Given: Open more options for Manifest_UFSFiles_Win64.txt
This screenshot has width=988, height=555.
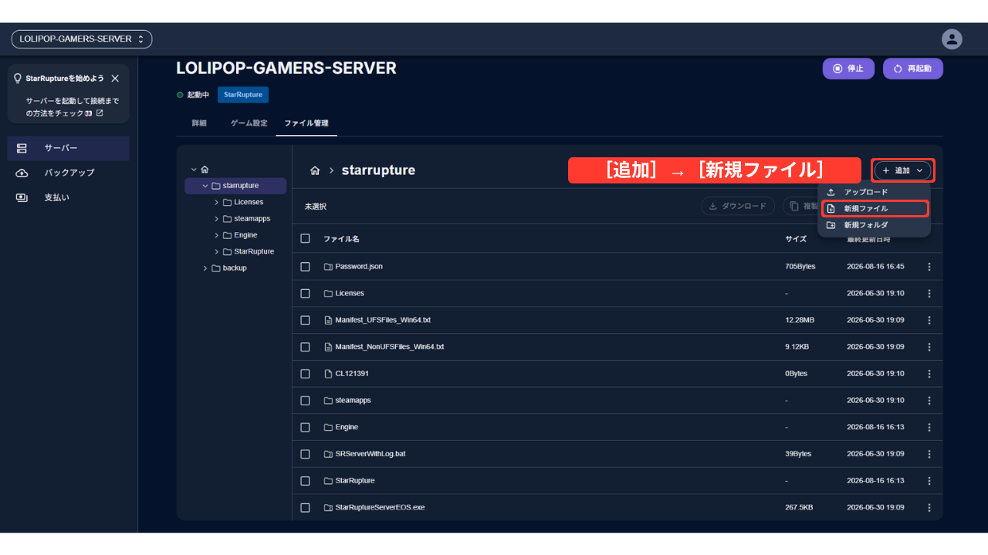Looking at the screenshot, I should 929,320.
